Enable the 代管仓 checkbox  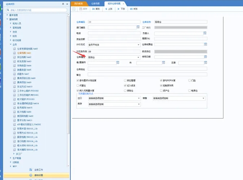point(78,85)
